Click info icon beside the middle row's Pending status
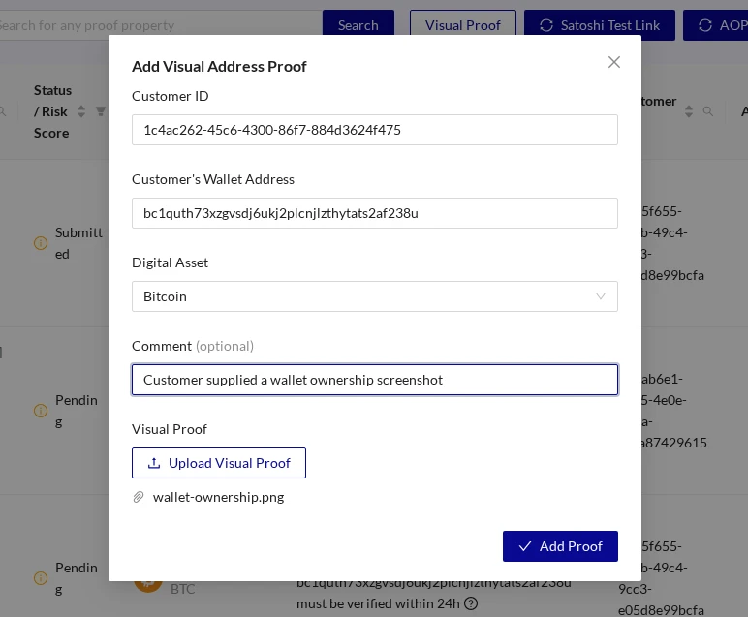 [41, 411]
